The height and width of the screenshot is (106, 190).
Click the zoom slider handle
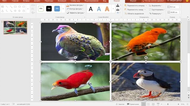pos(168,104)
